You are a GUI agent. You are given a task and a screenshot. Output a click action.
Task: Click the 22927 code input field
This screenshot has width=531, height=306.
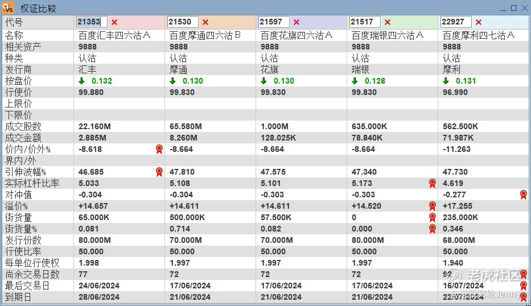tap(456, 22)
